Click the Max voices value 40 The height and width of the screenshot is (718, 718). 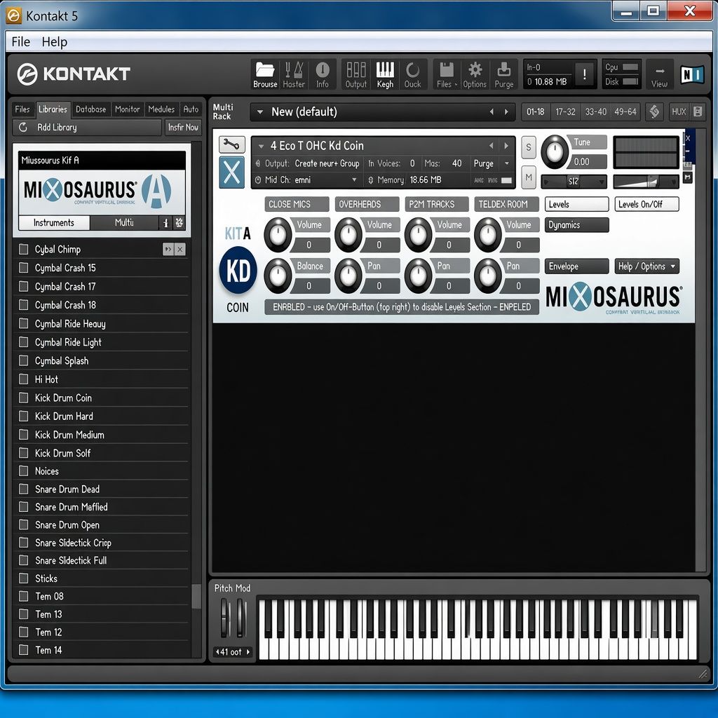pyautogui.click(x=456, y=163)
